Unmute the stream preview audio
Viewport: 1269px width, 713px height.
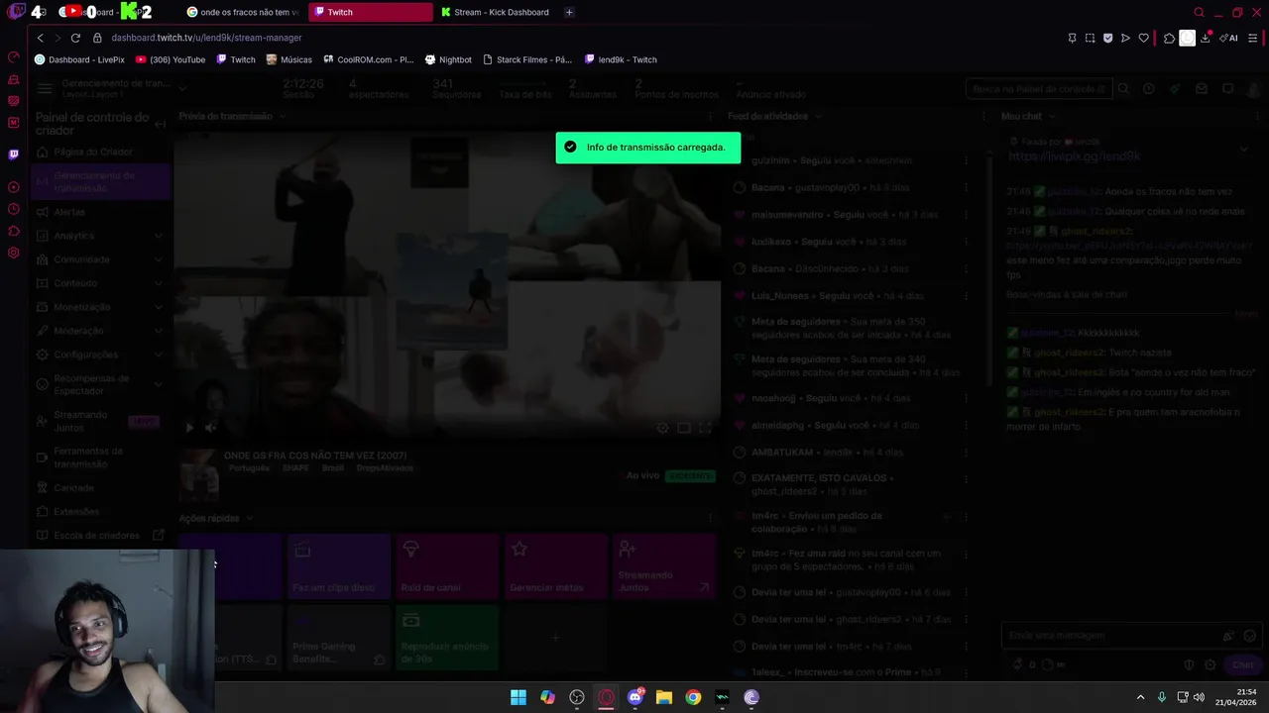coord(210,428)
